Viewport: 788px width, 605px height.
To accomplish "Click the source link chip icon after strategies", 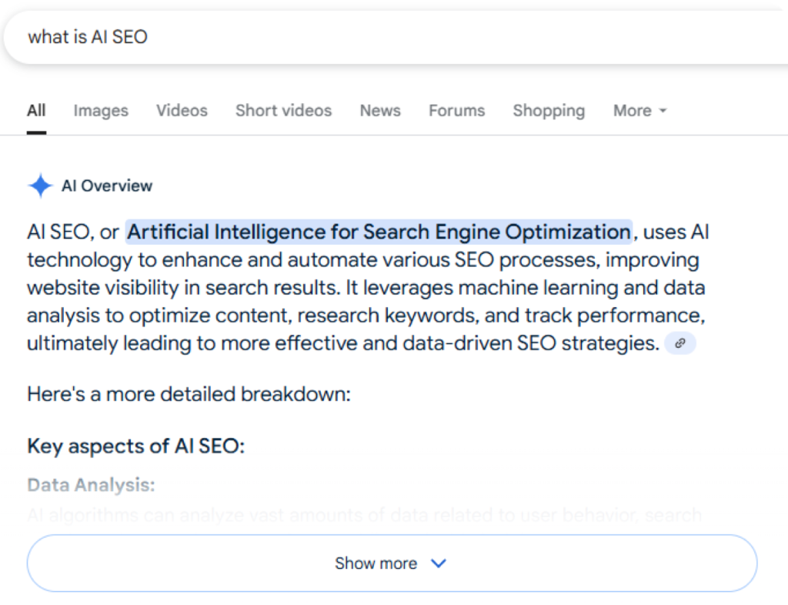I will [679, 343].
